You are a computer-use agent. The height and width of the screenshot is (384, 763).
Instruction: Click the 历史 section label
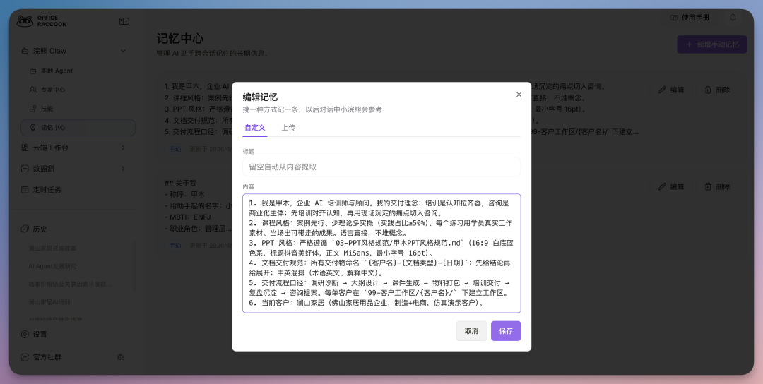point(40,229)
